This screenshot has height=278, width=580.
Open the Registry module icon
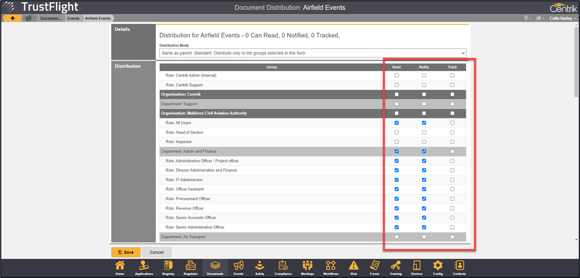point(168,268)
